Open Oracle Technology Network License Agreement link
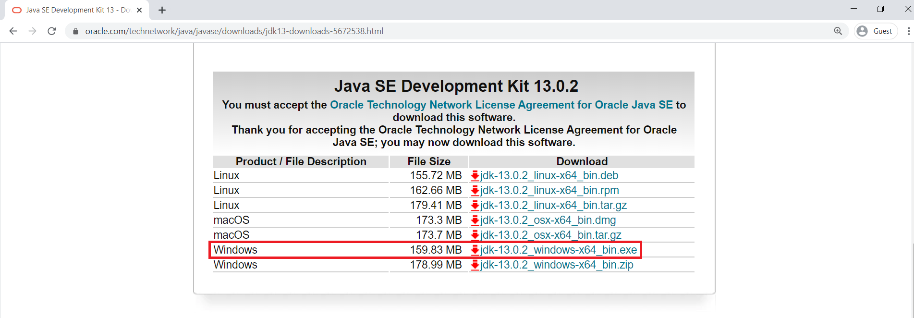 click(x=501, y=105)
